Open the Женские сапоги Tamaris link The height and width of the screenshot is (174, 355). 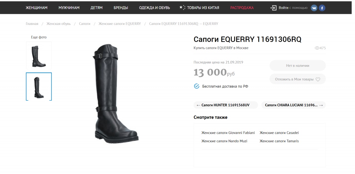(x=279, y=141)
